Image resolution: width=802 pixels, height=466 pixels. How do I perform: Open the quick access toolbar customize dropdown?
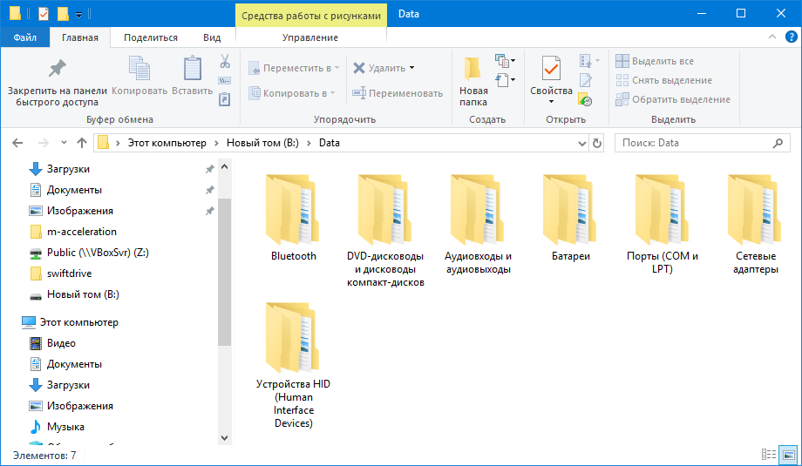click(x=78, y=14)
